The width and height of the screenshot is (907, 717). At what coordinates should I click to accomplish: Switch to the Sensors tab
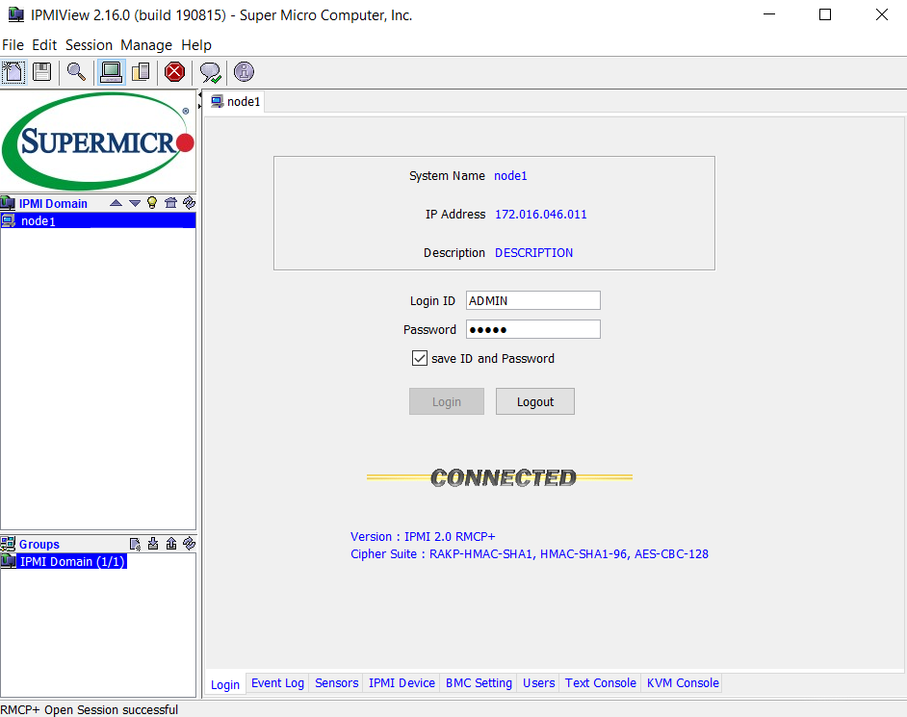click(337, 683)
